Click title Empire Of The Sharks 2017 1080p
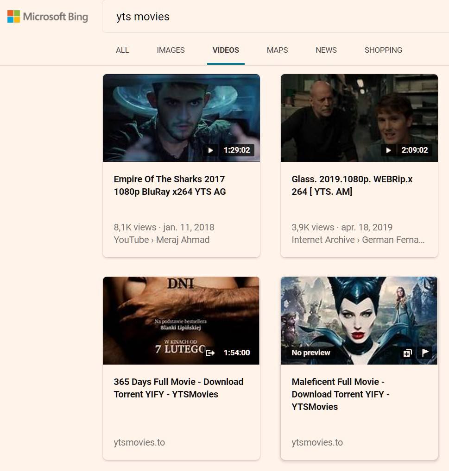 170,186
